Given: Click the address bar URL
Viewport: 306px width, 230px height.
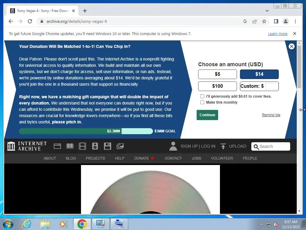Looking at the screenshot, I should point(76,21).
